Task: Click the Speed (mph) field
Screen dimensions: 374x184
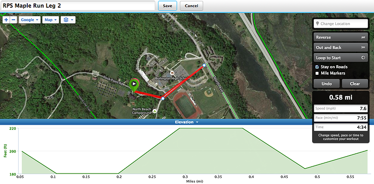Action: pyautogui.click(x=340, y=108)
